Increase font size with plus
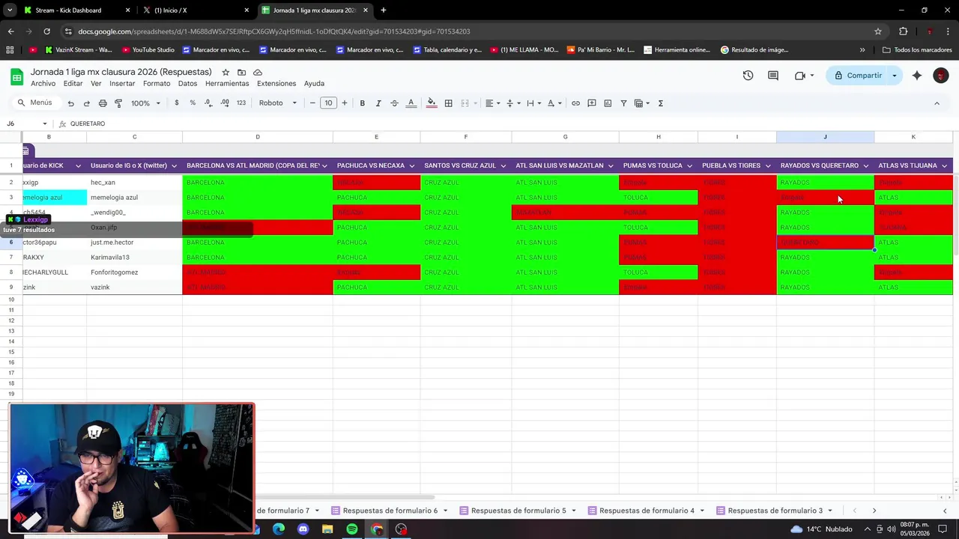The image size is (959, 539). point(345,103)
